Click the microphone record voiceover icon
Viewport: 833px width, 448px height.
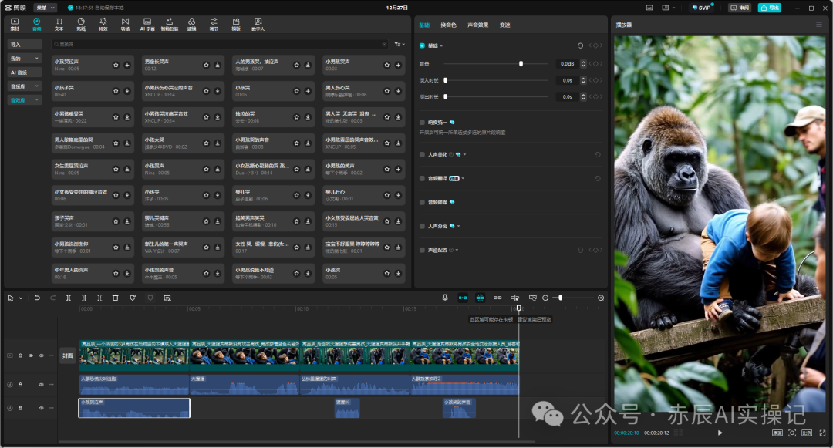point(445,298)
